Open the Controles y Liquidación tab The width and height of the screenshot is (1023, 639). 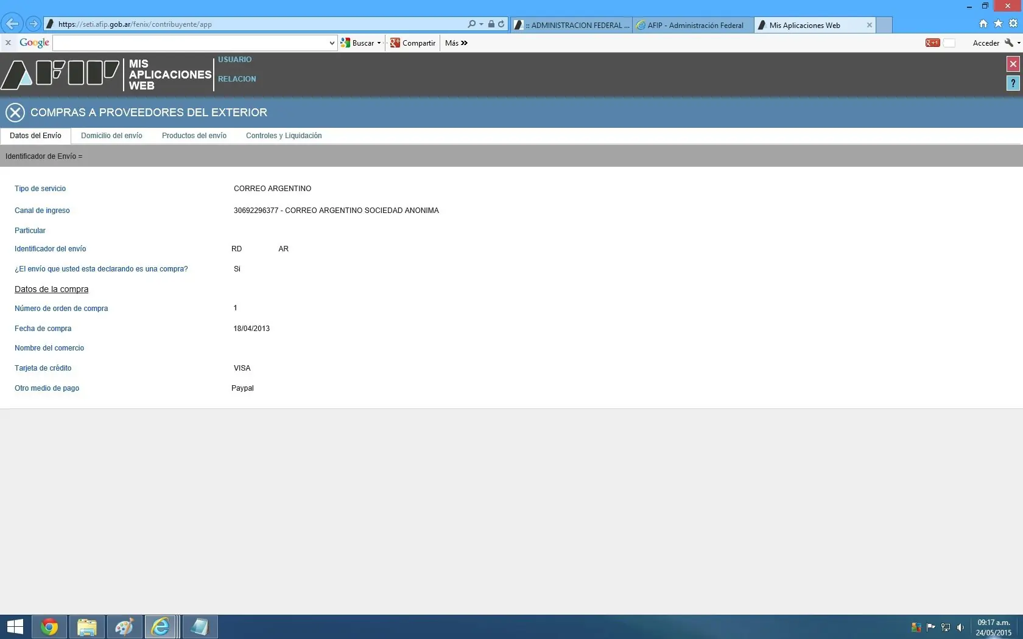[284, 136]
